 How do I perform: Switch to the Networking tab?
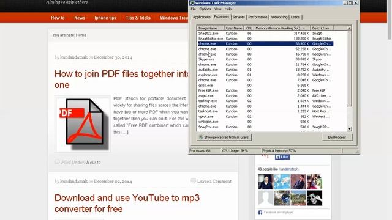[279, 17]
